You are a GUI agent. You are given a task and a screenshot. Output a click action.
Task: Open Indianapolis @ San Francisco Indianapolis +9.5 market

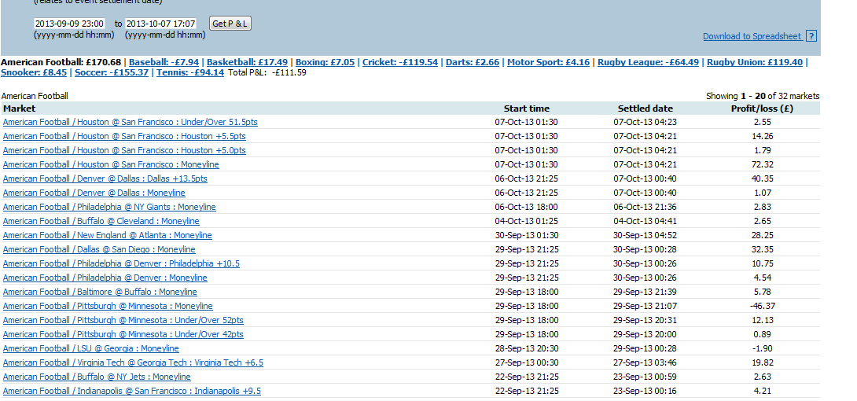pos(132,392)
